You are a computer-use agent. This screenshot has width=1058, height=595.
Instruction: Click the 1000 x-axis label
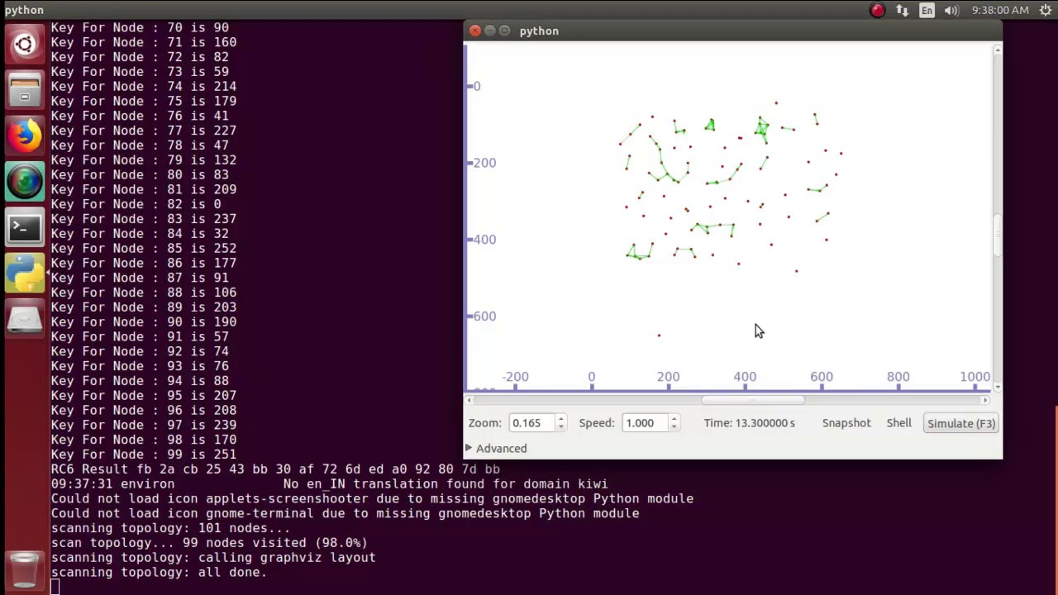pyautogui.click(x=975, y=377)
